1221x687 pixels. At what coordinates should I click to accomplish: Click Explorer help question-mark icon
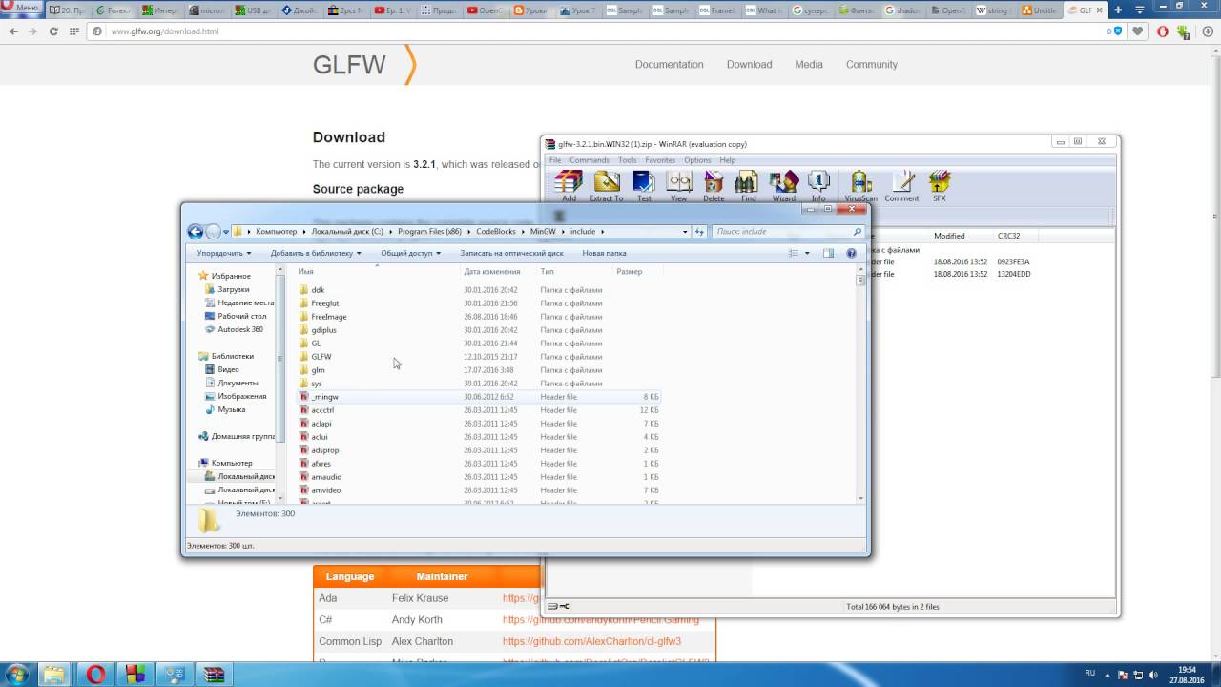[852, 253]
